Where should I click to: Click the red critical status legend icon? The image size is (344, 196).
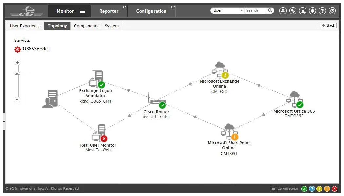coord(334,189)
